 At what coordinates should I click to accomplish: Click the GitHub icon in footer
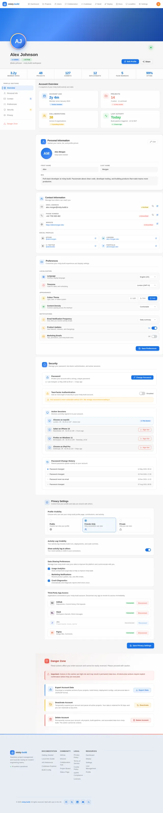pyautogui.click(x=66, y=802)
